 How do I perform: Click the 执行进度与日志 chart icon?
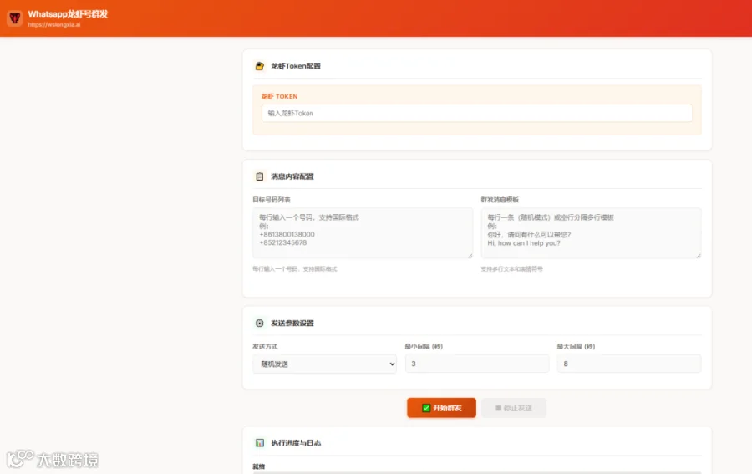pyautogui.click(x=260, y=443)
